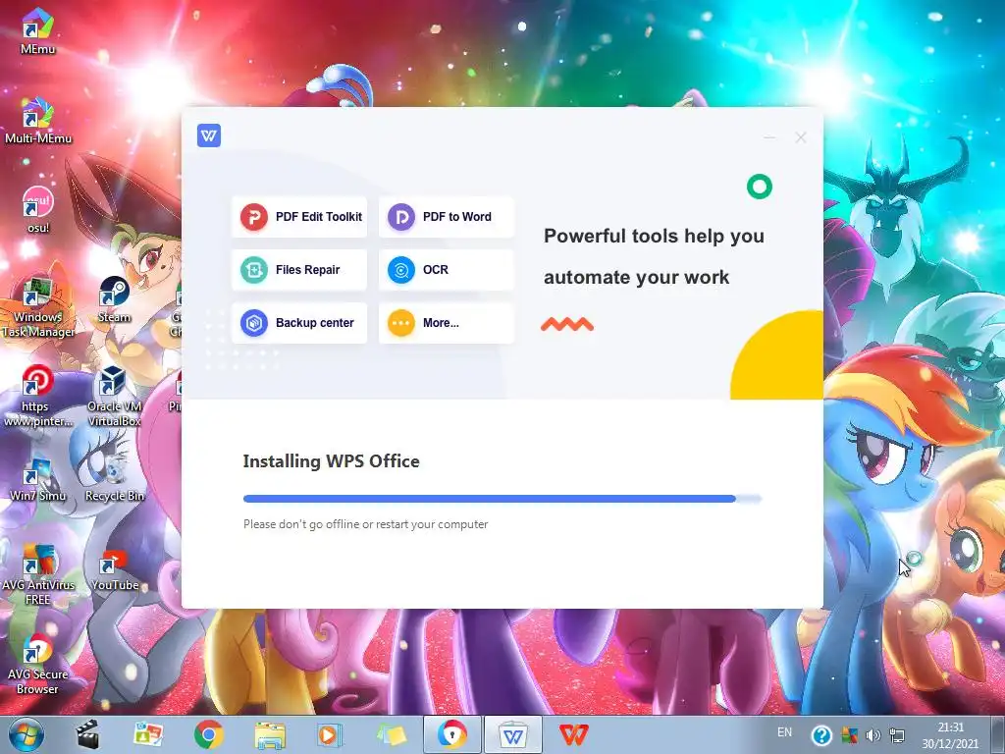Select the Win7 Simu desktop shortcut
The image size is (1005, 754).
(38, 478)
